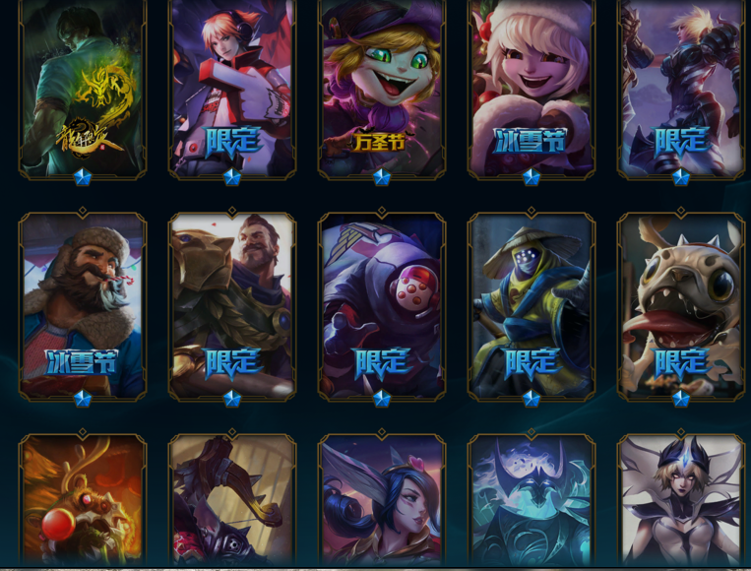Open the witch-hat yordle 万圣节 skin
The image size is (751, 571).
click(x=382, y=88)
